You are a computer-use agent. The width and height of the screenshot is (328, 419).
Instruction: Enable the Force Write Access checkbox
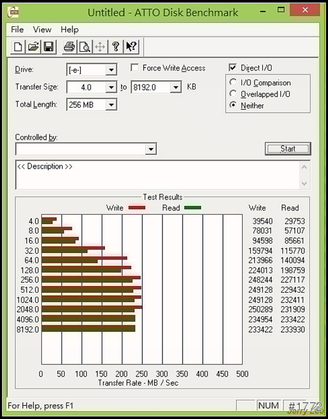[134, 68]
